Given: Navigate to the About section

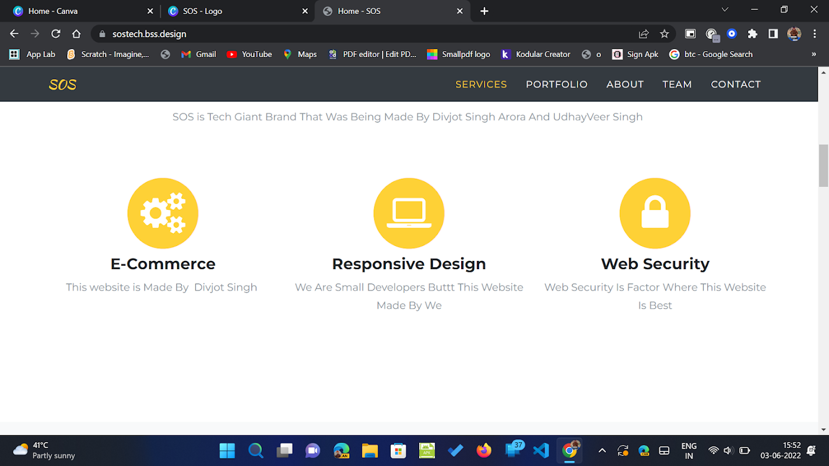Looking at the screenshot, I should pyautogui.click(x=625, y=84).
